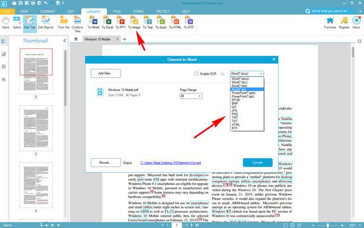Open the output folder path link
The width and height of the screenshot is (364, 228).
pos(171,163)
